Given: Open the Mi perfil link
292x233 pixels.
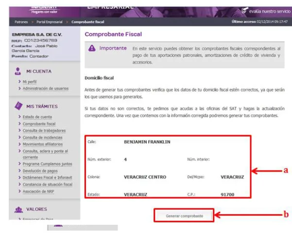Looking at the screenshot, I should point(30,82).
